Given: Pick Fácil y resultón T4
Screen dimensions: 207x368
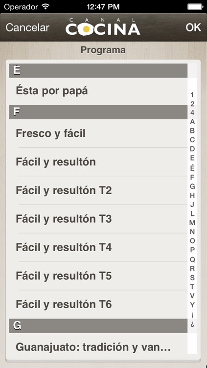Looking at the screenshot, I should tap(98, 247).
